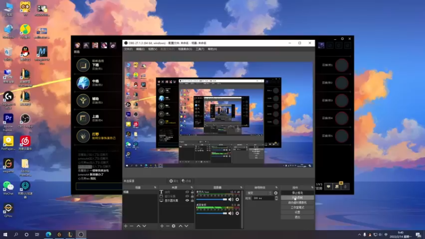
Task: Adjust transition duration using stepper arrows
Action: [276, 198]
